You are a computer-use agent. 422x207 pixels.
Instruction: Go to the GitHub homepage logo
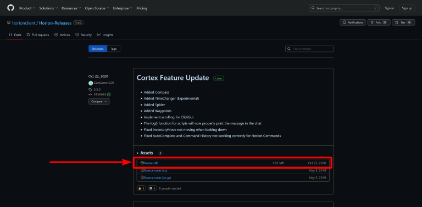[10, 8]
